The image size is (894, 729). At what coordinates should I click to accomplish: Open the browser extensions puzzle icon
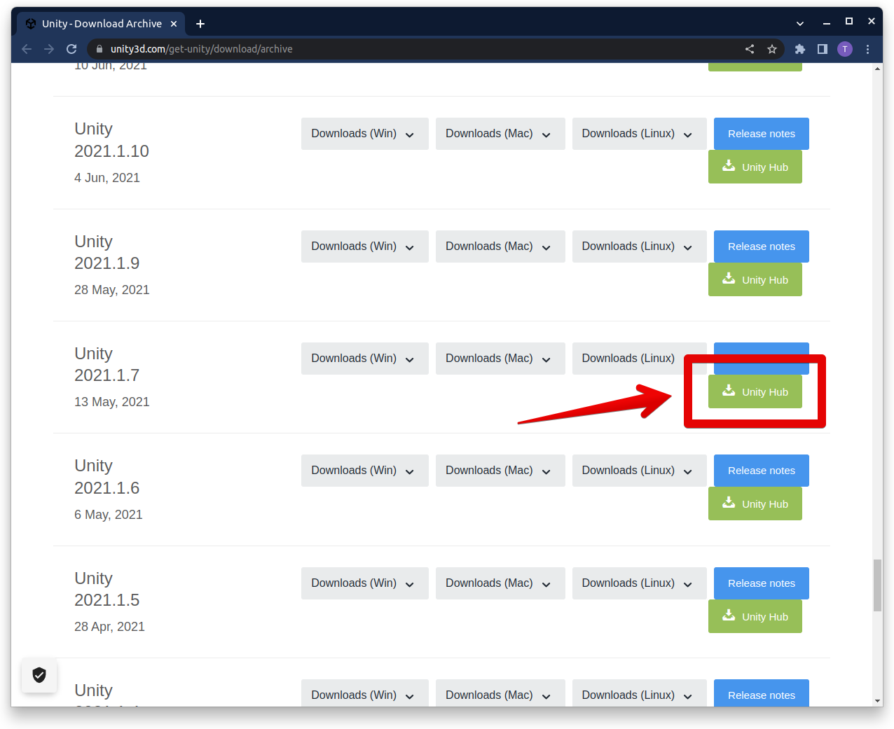800,49
